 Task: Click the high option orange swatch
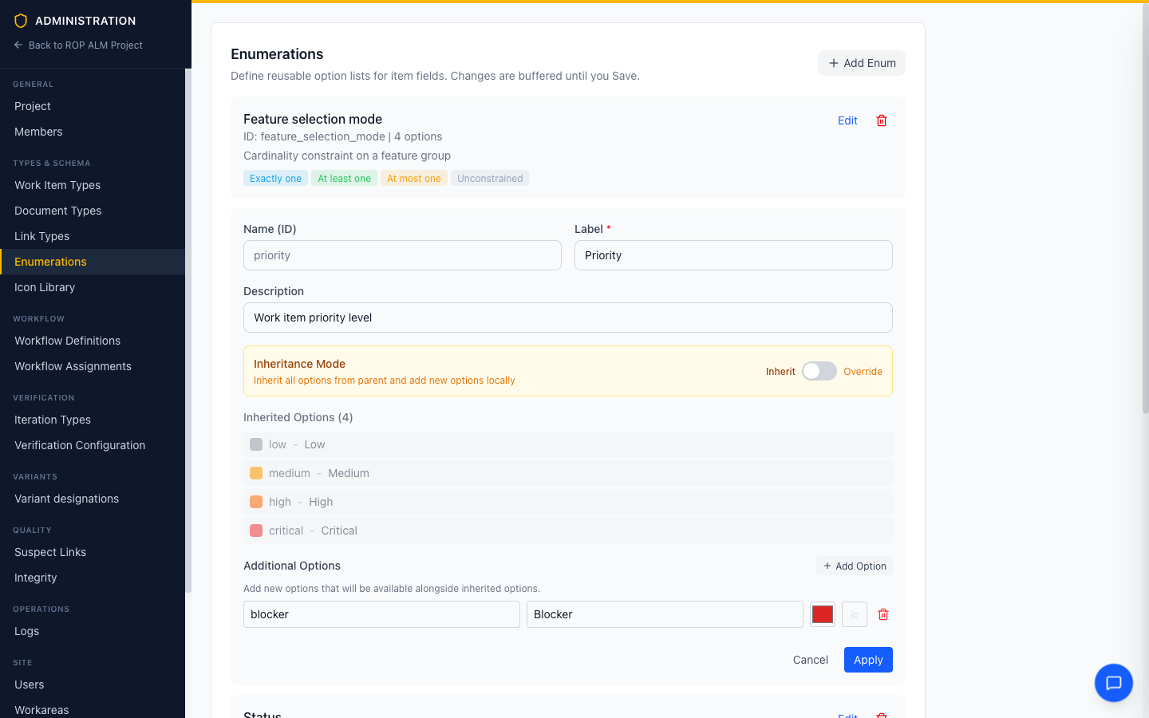tap(256, 502)
